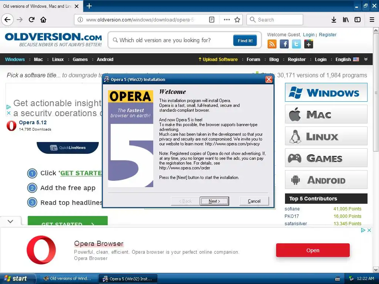Image resolution: width=379 pixels, height=284 pixels.
Task: Cancel the Opera 5 installation dialog
Action: coord(254,201)
